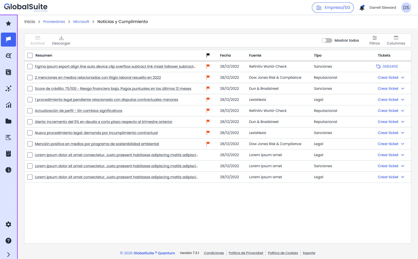Click the Fecha column header
The height and width of the screenshot is (259, 418).
[x=225, y=55]
